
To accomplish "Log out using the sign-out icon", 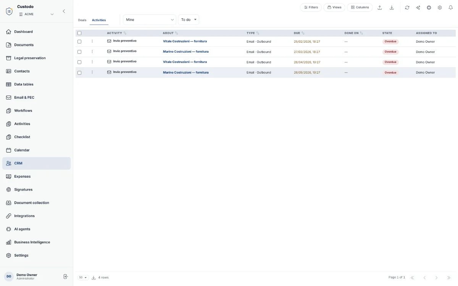I will (x=66, y=276).
